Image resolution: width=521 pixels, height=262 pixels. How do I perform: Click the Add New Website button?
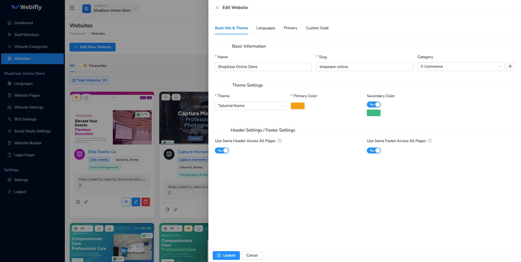pos(92,47)
